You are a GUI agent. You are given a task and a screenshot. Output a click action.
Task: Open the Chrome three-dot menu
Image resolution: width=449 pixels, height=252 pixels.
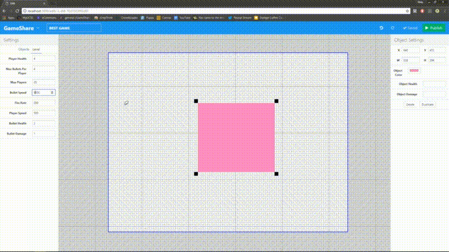pyautogui.click(x=445, y=11)
